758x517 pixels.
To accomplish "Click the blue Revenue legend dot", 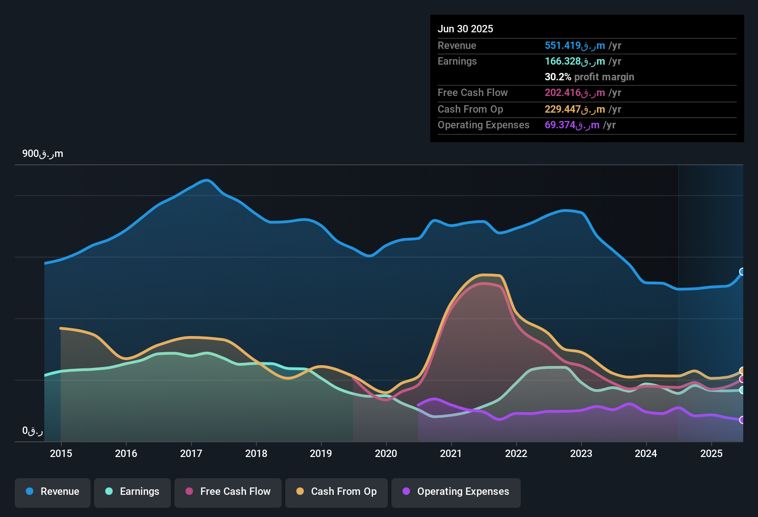I will point(30,492).
